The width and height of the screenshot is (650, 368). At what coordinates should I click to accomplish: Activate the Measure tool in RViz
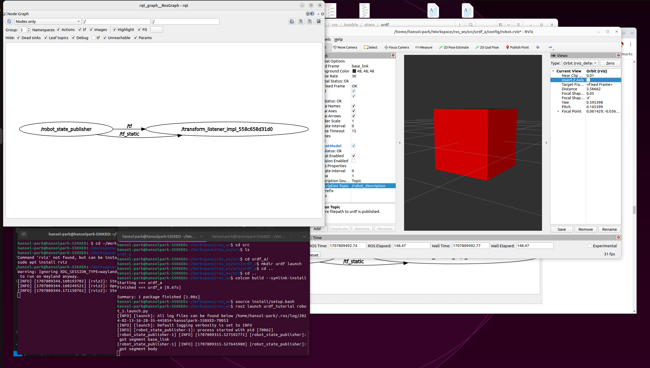424,47
